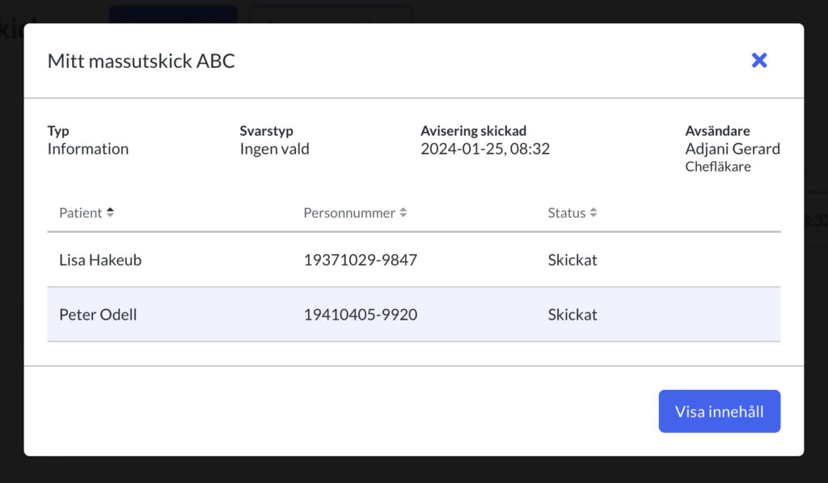Select the Peter Odell patient row

414,315
